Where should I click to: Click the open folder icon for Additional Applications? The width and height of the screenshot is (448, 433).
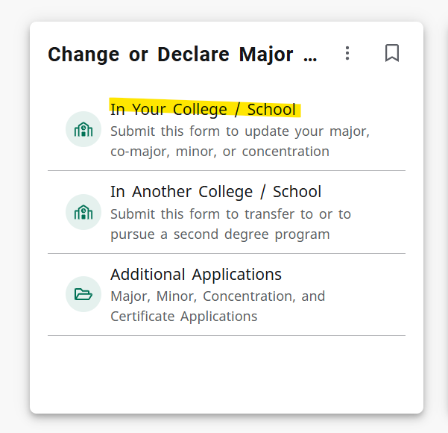pos(83,294)
